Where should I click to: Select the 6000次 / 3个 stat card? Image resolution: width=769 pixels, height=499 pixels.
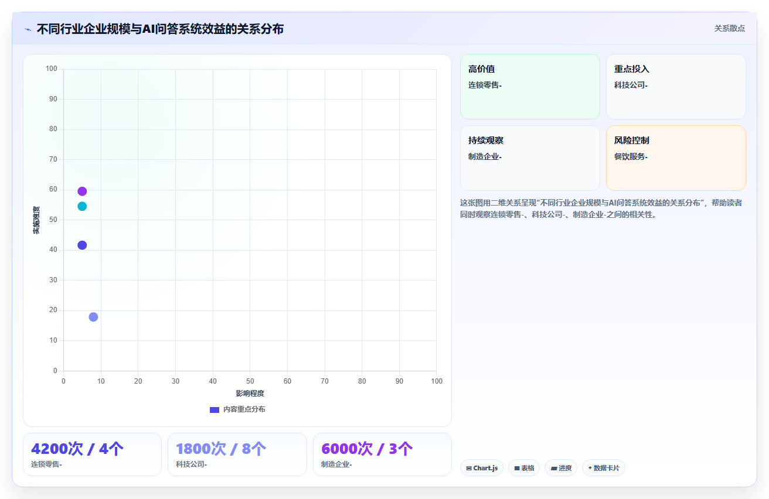382,454
